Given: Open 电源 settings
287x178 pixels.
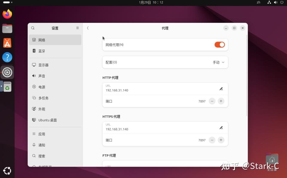Looking at the screenshot, I should tap(55, 87).
